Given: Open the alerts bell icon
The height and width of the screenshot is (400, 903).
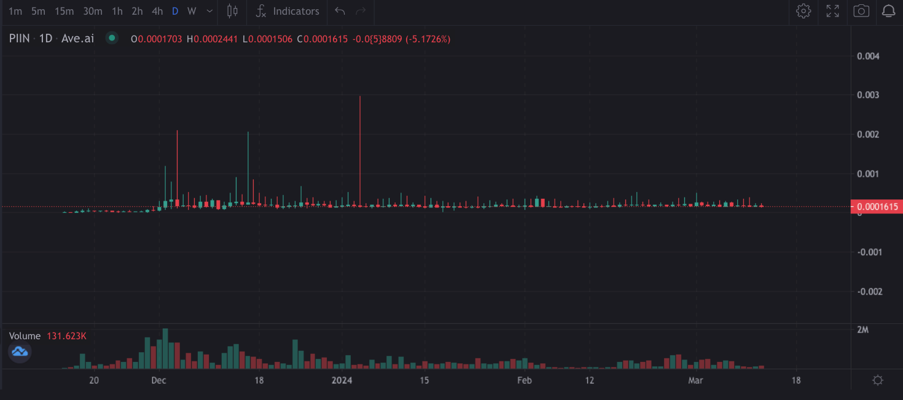Looking at the screenshot, I should 888,11.
